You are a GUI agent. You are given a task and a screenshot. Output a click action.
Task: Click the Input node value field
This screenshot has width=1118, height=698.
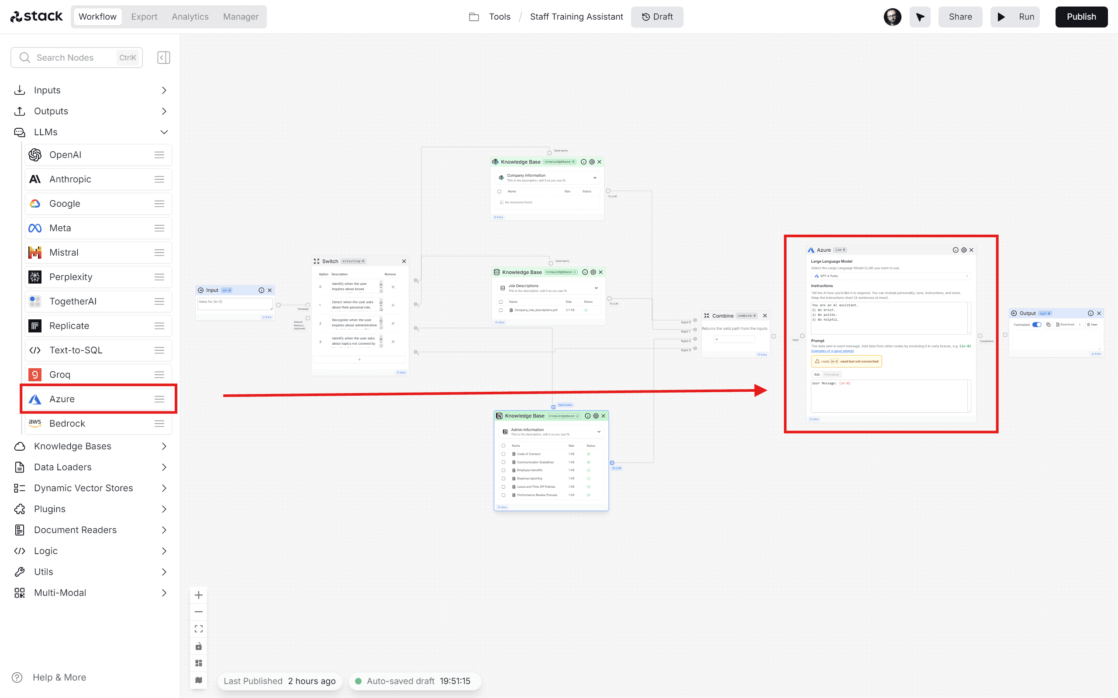[235, 304]
